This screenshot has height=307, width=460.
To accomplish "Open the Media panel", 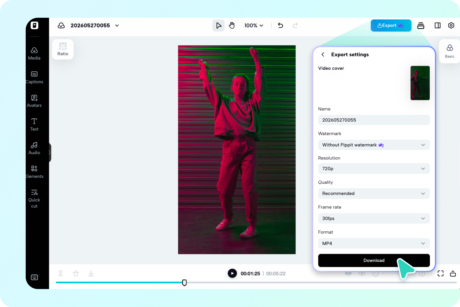I will pyautogui.click(x=34, y=54).
